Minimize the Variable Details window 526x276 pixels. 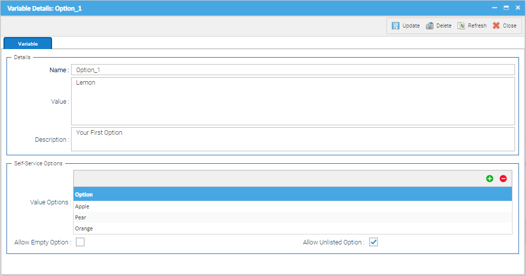coord(494,8)
